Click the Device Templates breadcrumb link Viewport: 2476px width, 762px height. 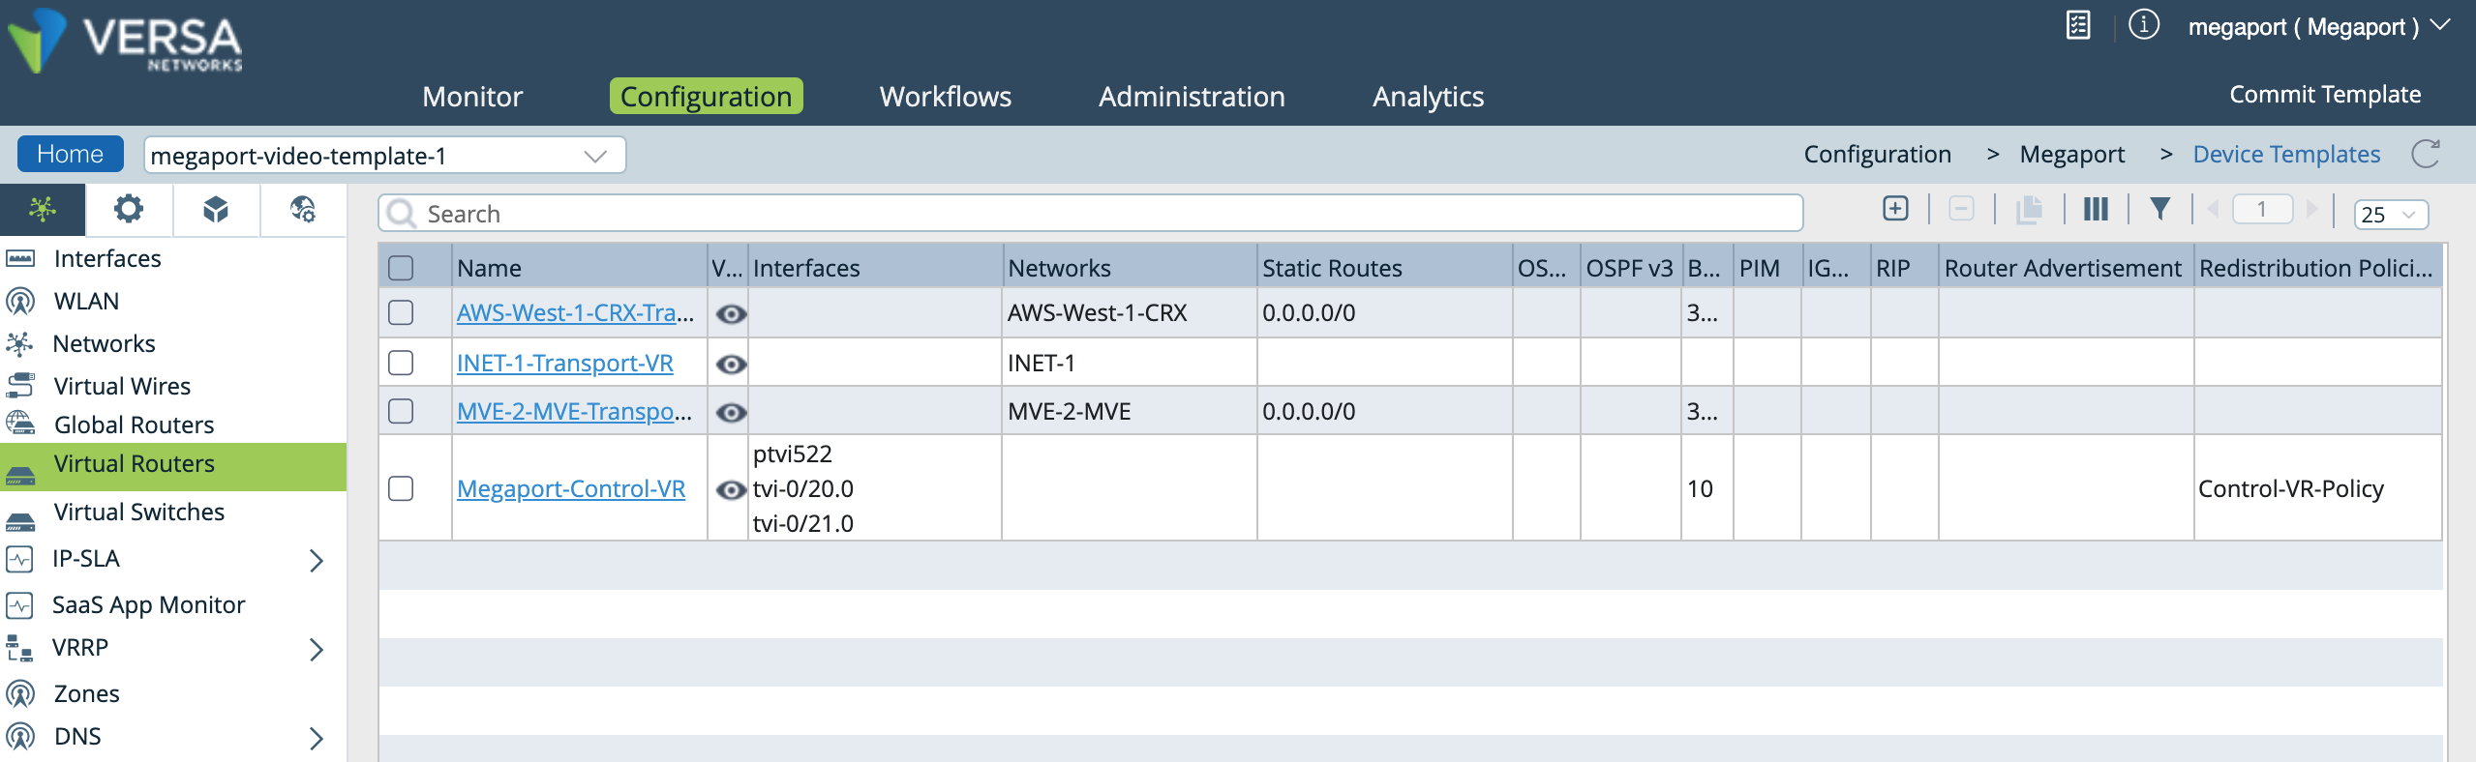2286,154
